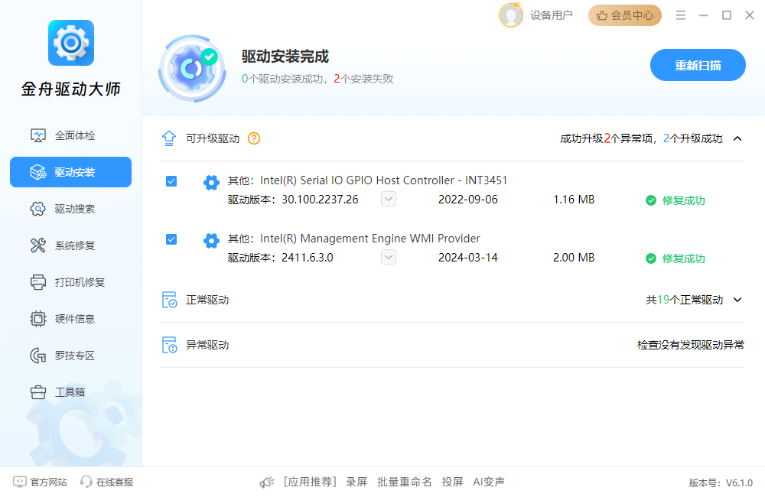Collapse the 可升级驱动 section chevron
The height and width of the screenshot is (497, 765).
pyautogui.click(x=737, y=138)
